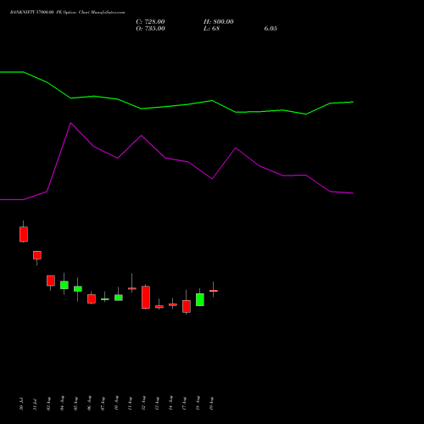Screen dimensions: 424x424
Task: Select the red candlestick for 06 Aug
Action: click(92, 298)
